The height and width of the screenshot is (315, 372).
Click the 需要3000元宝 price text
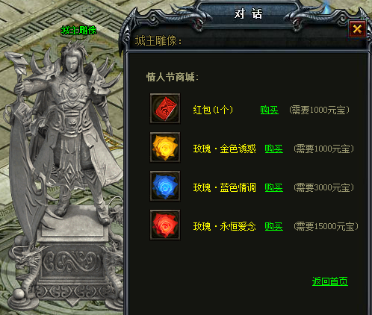323,187
